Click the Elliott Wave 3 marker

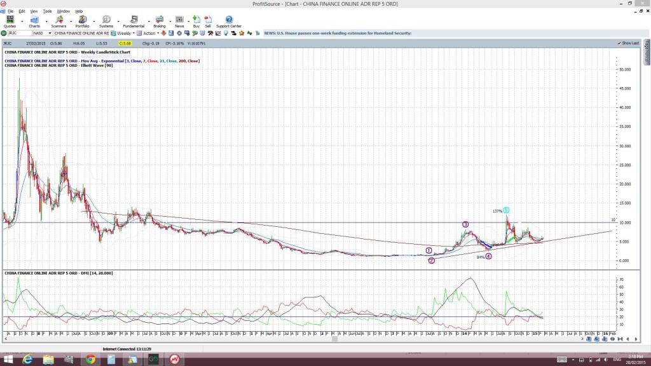pos(465,224)
